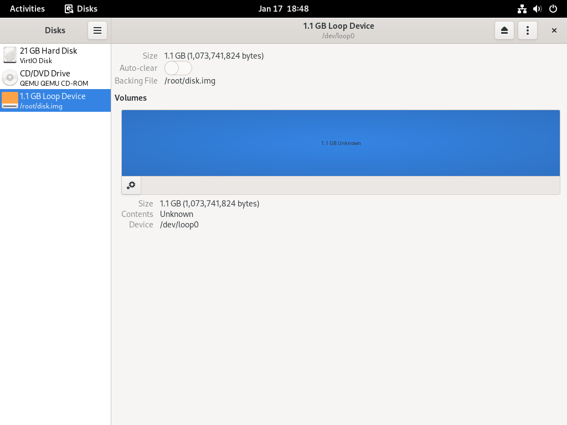Click the power icon in top bar
567x425 pixels.
click(553, 9)
